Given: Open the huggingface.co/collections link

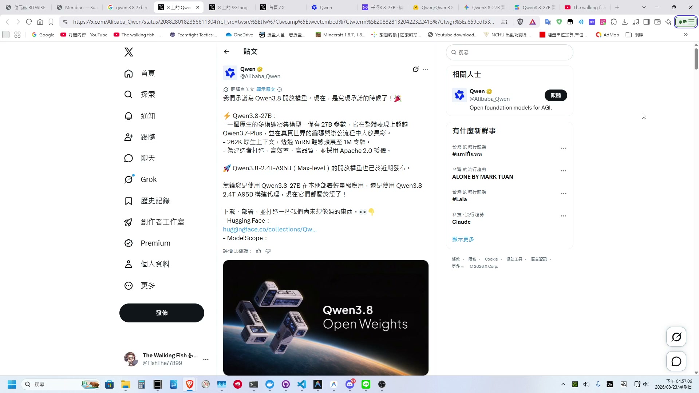Looking at the screenshot, I should pos(270,229).
